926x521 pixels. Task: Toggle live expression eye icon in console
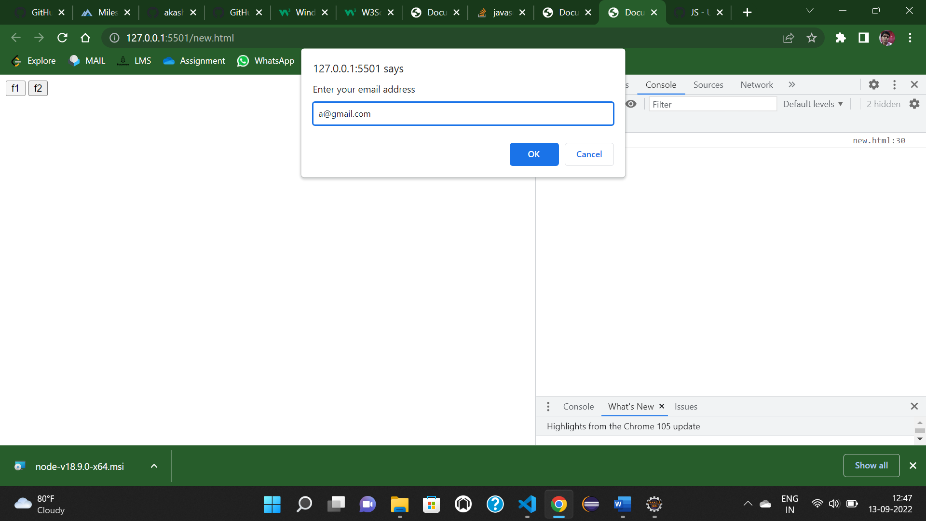(631, 104)
